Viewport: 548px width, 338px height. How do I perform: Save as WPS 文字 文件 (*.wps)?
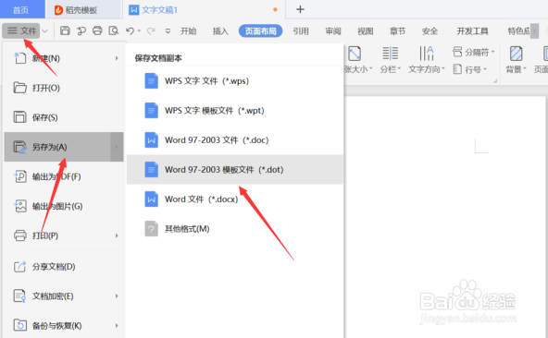235,81
